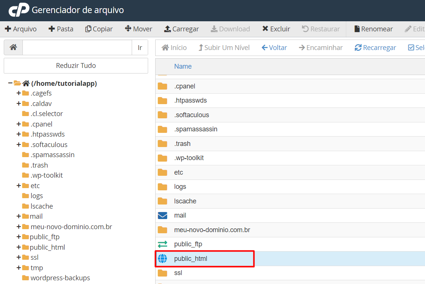Select .spamassassin in the folder tree
425x284 pixels.
tap(52, 155)
